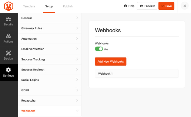Open the Recaptcha settings row
This screenshot has width=191, height=117.
pos(50,101)
